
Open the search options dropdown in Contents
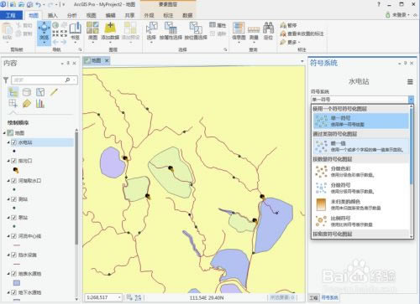coord(75,80)
